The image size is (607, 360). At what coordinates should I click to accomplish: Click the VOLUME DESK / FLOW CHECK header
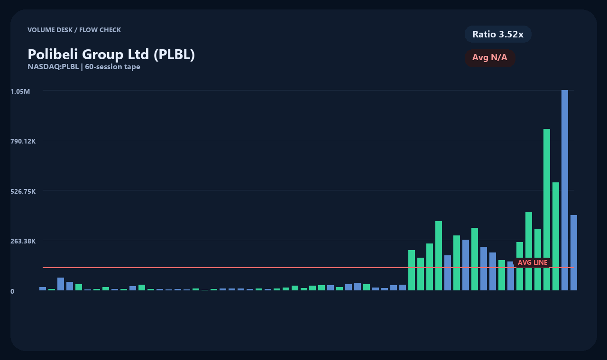coord(74,30)
